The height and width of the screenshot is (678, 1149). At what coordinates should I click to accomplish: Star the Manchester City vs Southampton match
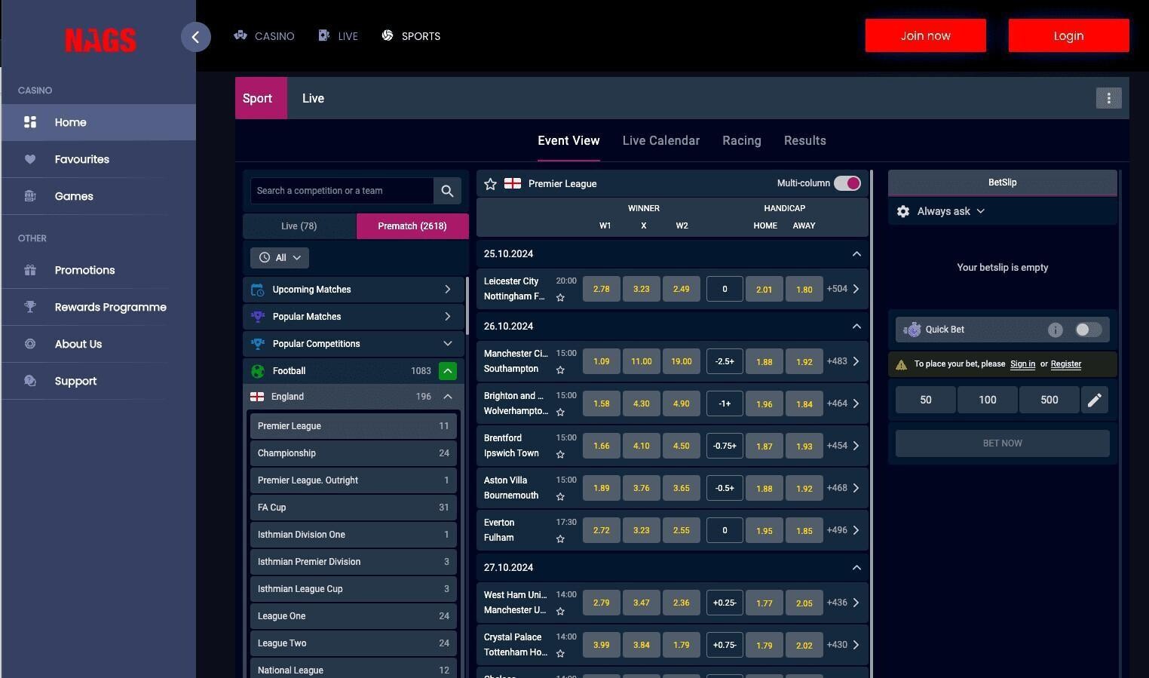560,370
